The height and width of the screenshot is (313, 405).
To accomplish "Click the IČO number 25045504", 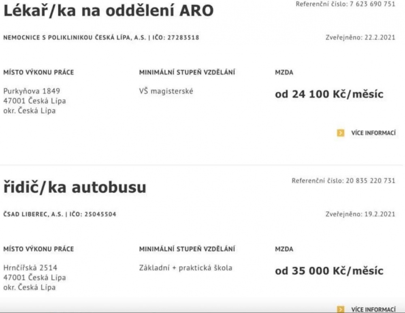I will [100, 214].
